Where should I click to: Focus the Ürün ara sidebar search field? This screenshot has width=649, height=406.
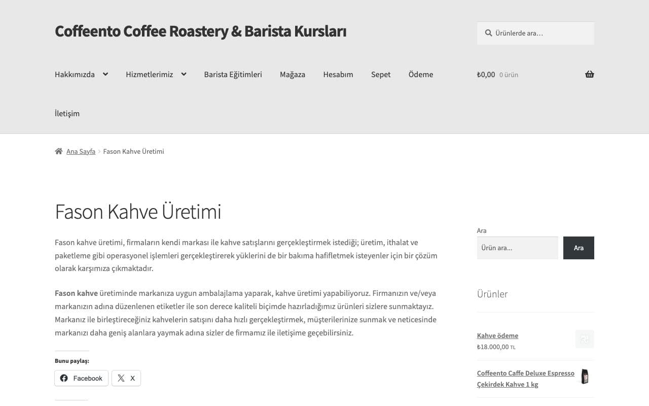(518, 248)
